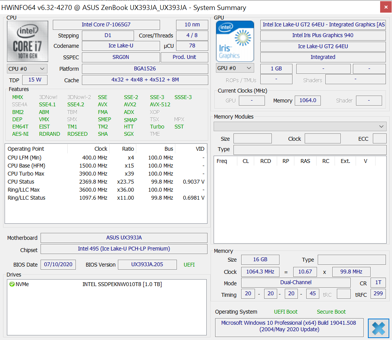Click the Chipset Intel 495 field
The width and height of the screenshot is (392, 340).
pyautogui.click(x=124, y=249)
